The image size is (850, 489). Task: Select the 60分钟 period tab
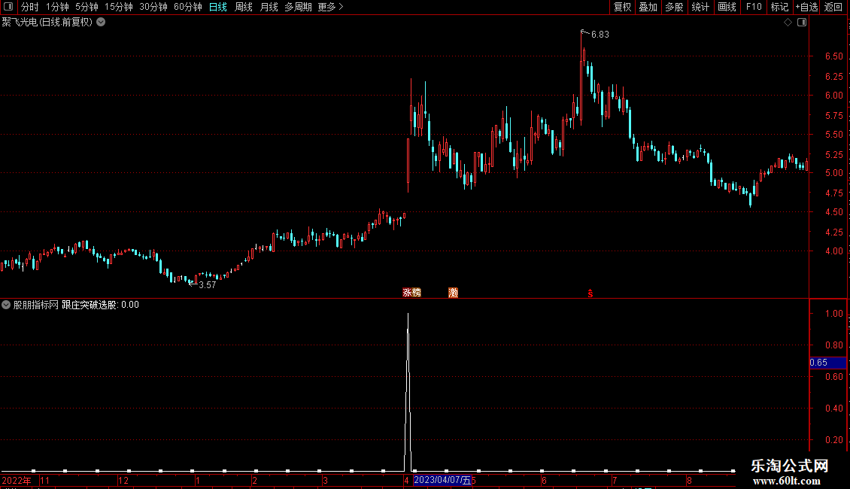pyautogui.click(x=187, y=7)
